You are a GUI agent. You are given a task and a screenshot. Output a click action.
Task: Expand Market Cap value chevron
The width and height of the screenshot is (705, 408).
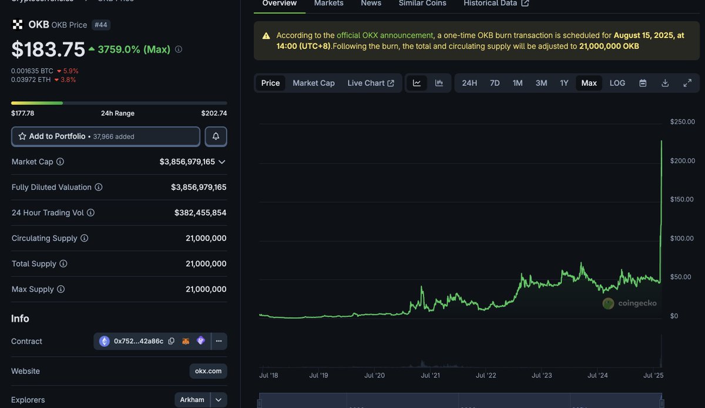coord(221,162)
